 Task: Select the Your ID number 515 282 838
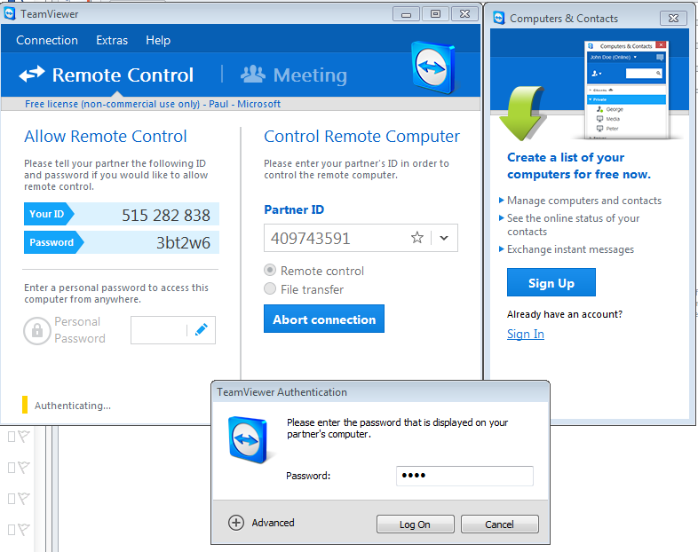click(x=166, y=216)
